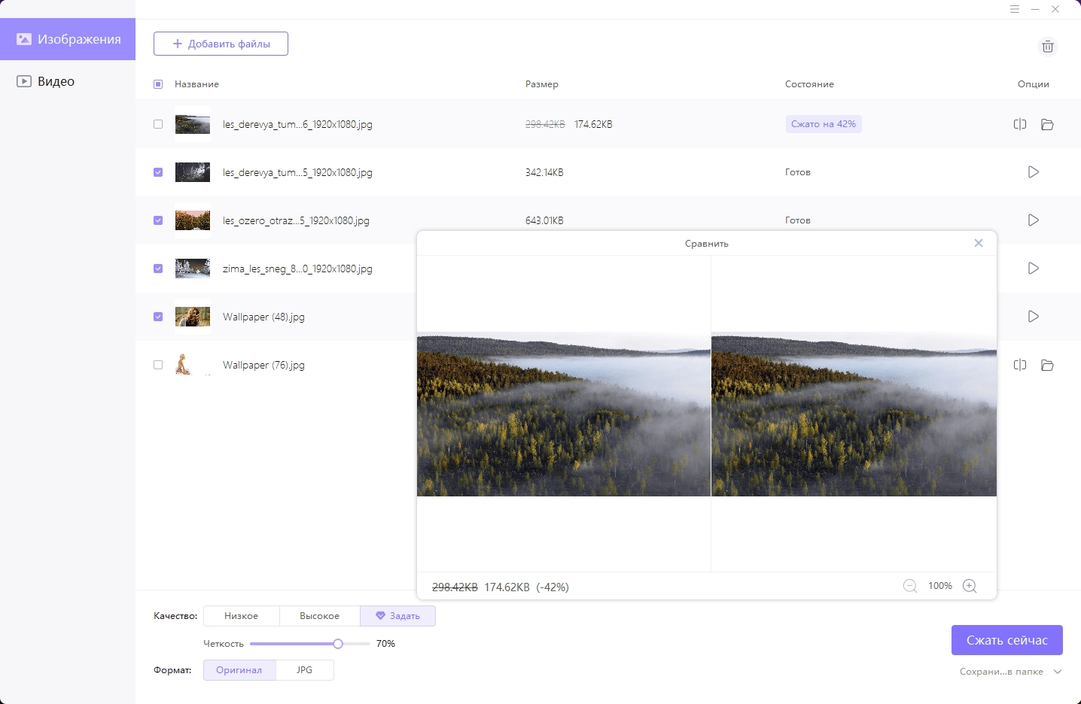Select Задать custom quality option

tap(397, 616)
